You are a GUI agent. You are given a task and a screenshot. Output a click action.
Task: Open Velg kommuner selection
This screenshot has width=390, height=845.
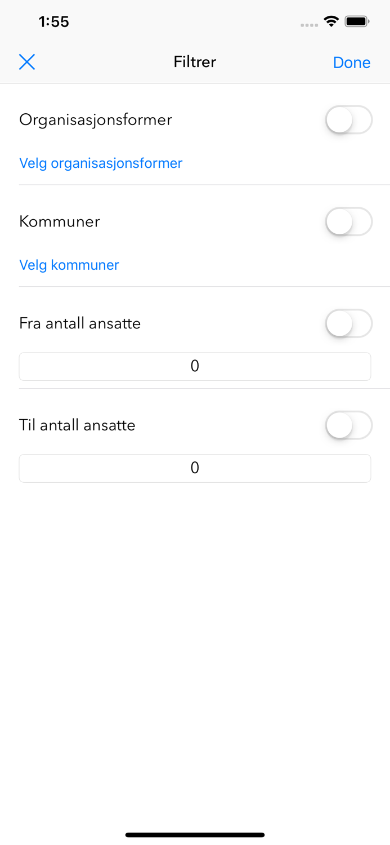click(x=69, y=265)
